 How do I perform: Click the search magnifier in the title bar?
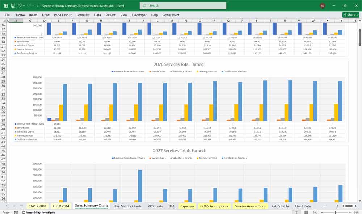[144, 5]
